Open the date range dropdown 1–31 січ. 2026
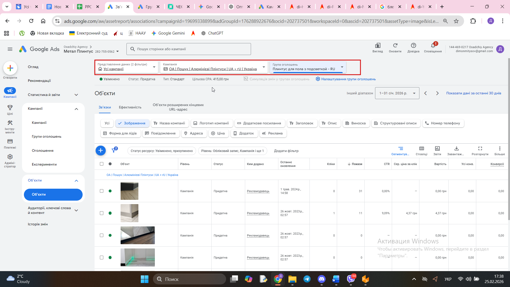The width and height of the screenshot is (510, 287). pyautogui.click(x=397, y=93)
